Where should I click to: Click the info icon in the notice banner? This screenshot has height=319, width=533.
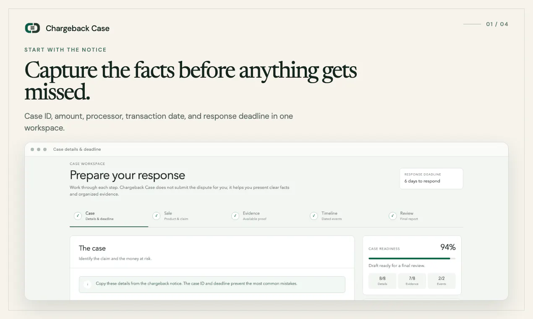[88, 284]
